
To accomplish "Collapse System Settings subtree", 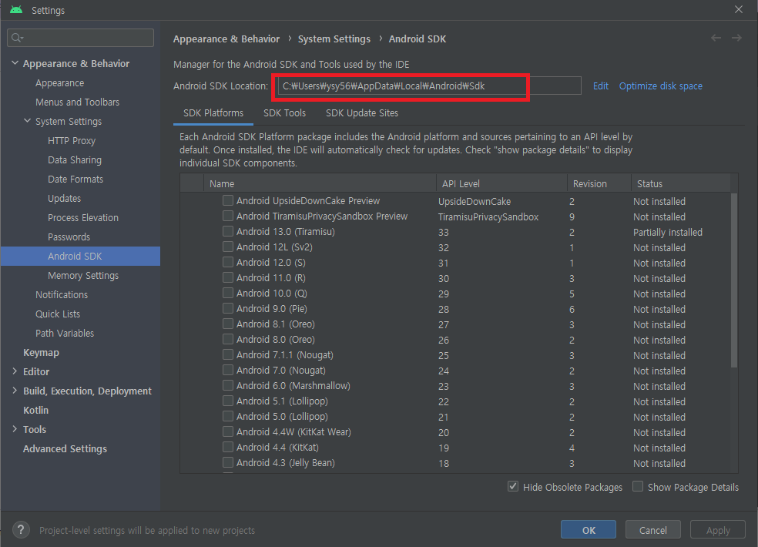I will click(x=28, y=121).
